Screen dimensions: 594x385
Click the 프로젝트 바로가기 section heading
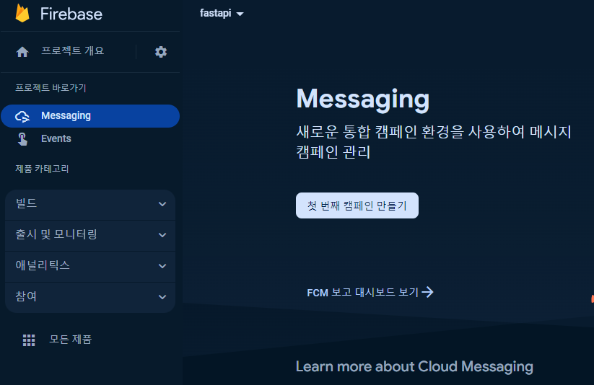coord(51,88)
